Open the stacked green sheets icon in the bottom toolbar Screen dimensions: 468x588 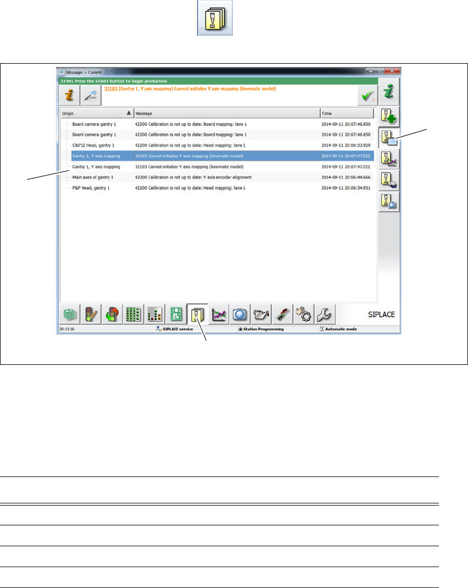pos(70,314)
